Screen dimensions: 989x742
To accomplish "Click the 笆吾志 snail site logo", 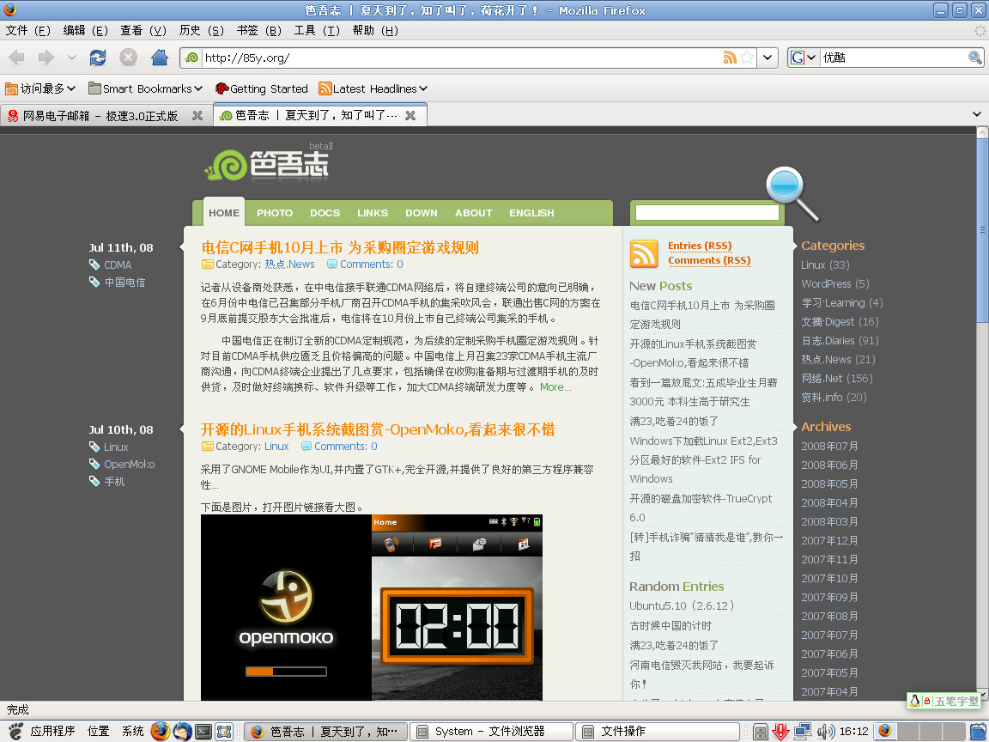I will (x=267, y=163).
